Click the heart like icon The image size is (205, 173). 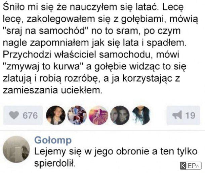coord(14,115)
